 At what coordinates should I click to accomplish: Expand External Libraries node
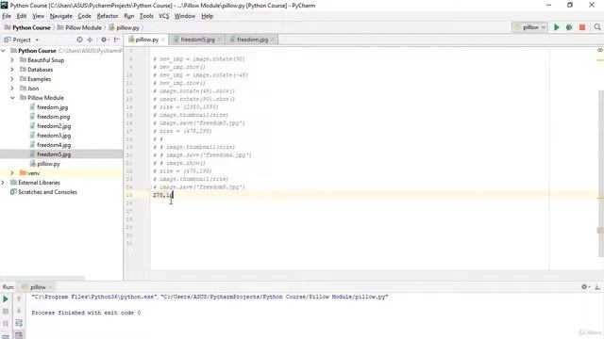[x=4, y=183]
